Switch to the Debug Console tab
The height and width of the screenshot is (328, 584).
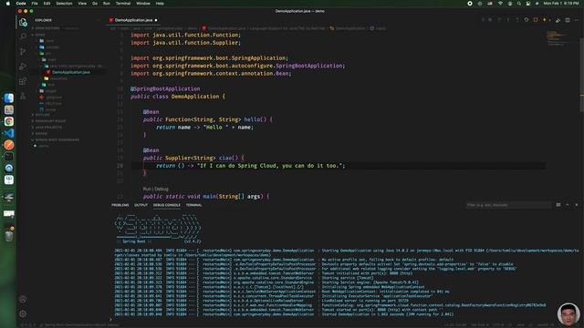[166, 205]
